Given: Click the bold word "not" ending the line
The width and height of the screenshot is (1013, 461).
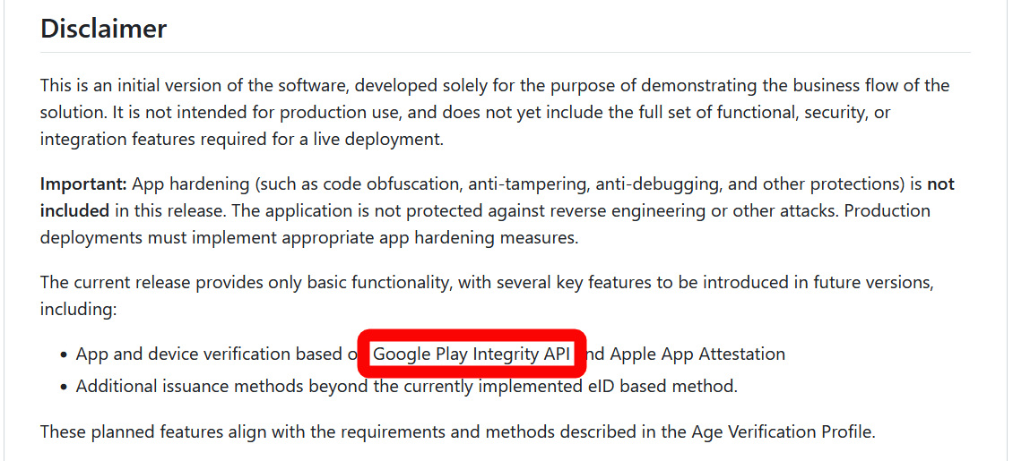Looking at the screenshot, I should coord(940,184).
